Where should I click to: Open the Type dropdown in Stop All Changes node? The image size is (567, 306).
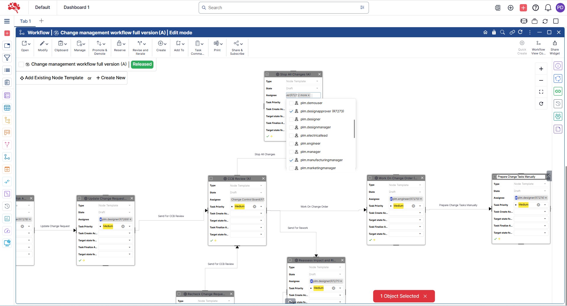(317, 81)
